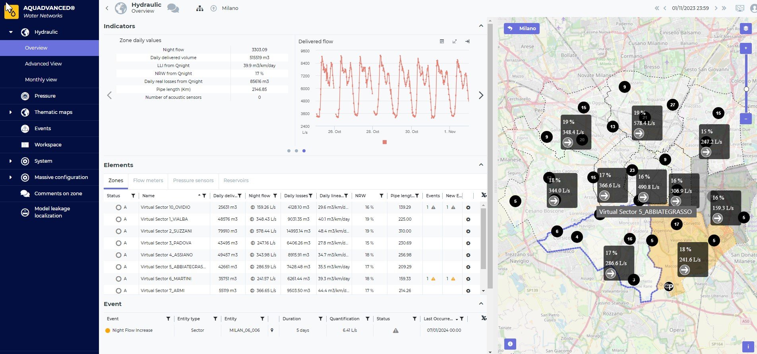
Task: Click the map zoom slider handle
Action: tap(746, 89)
